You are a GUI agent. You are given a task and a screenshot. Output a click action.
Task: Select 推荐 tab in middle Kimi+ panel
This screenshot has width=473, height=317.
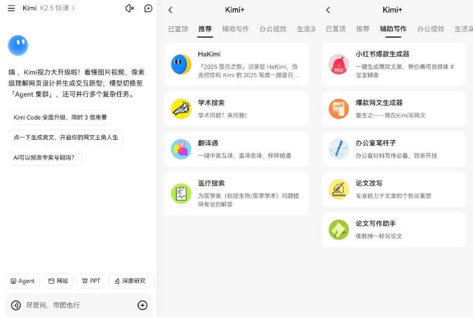205,29
